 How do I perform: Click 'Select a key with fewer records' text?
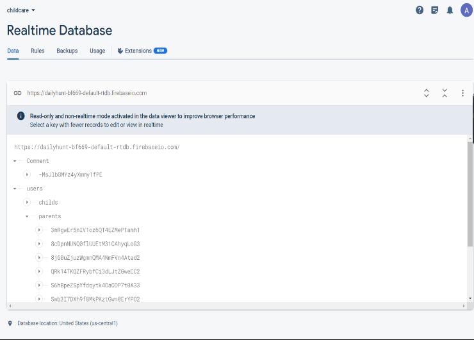(97, 124)
